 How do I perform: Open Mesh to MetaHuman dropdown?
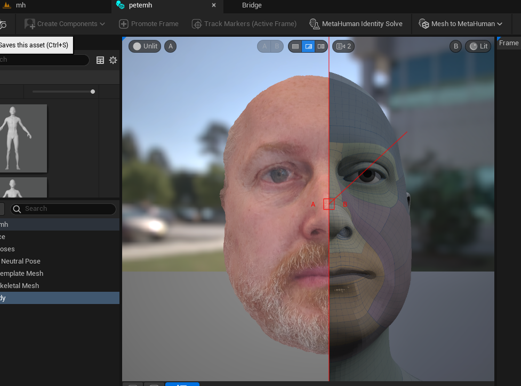pyautogui.click(x=461, y=24)
